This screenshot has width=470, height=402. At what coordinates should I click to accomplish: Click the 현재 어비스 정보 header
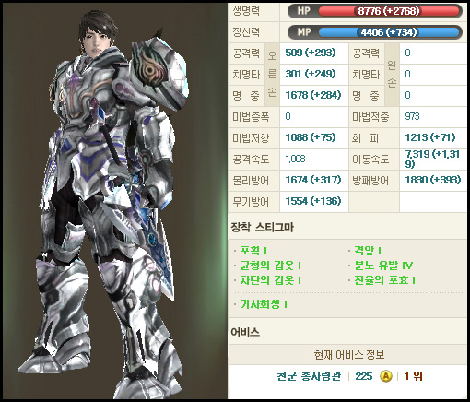[349, 355]
